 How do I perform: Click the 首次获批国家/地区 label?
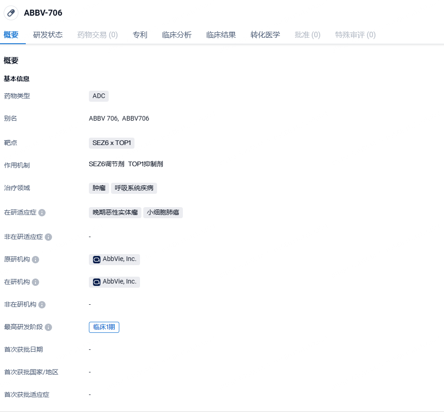point(31,372)
